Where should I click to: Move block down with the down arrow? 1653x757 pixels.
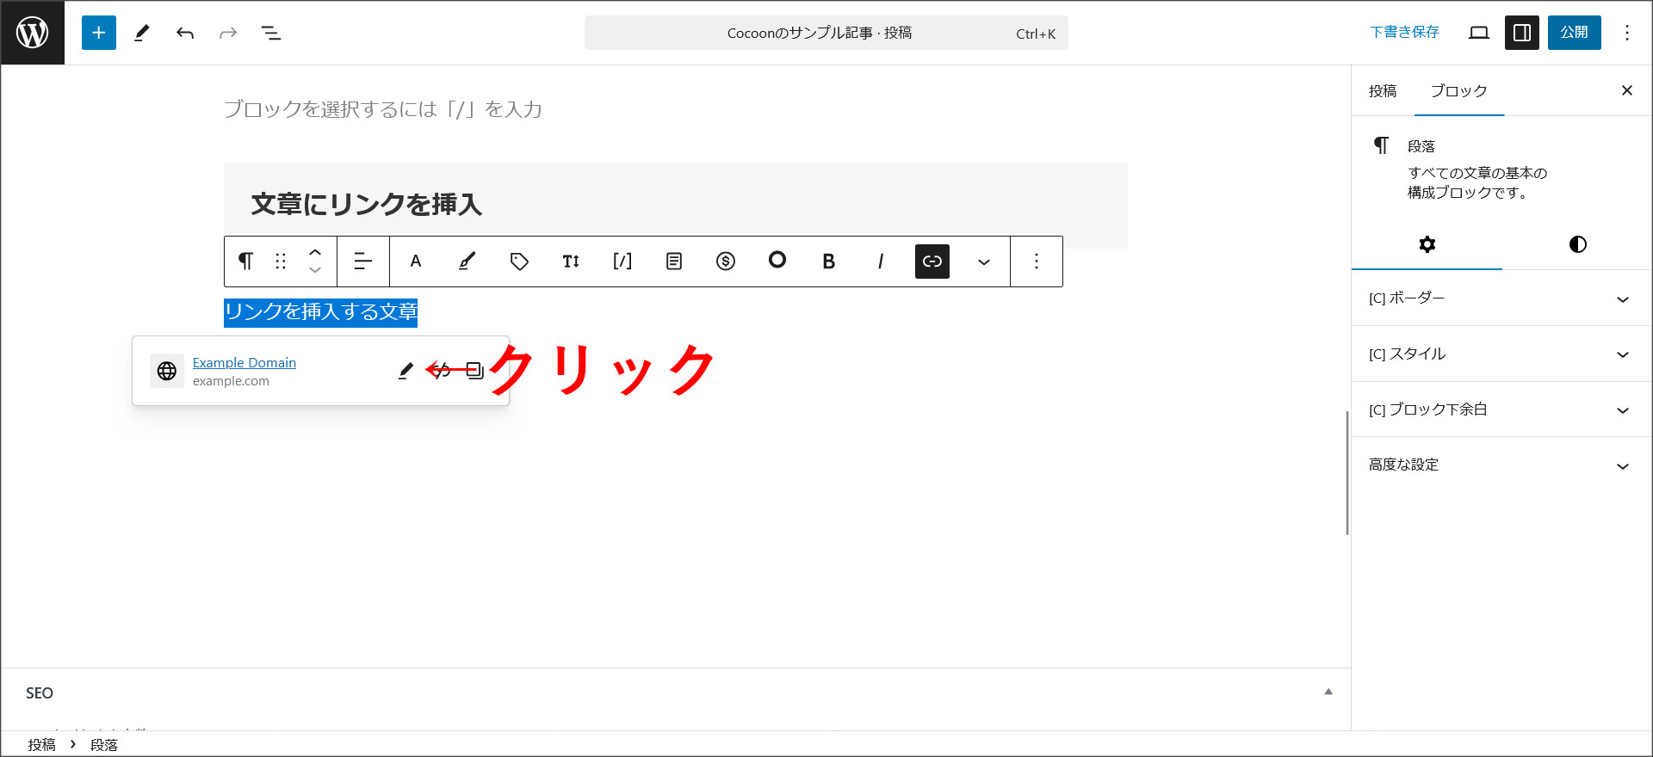[x=315, y=270]
